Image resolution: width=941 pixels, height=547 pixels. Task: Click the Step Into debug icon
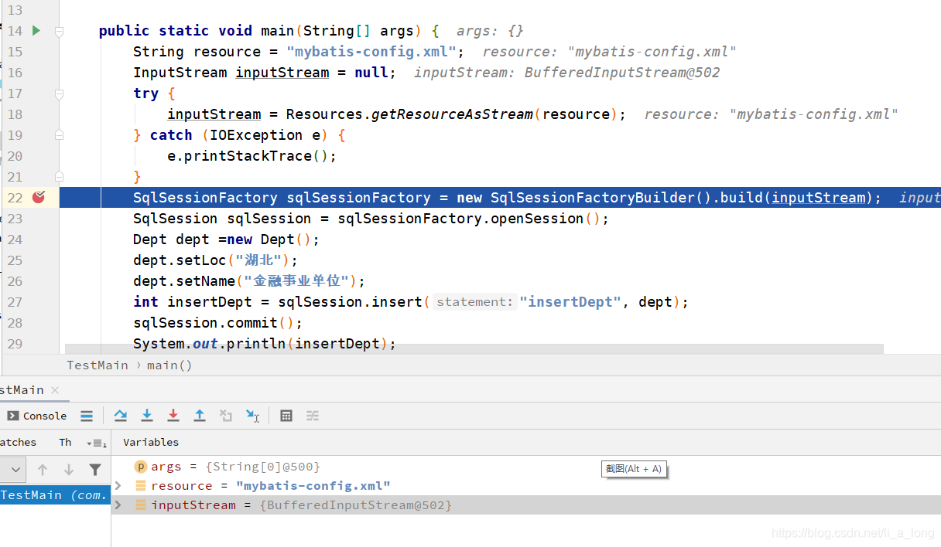[x=147, y=416]
